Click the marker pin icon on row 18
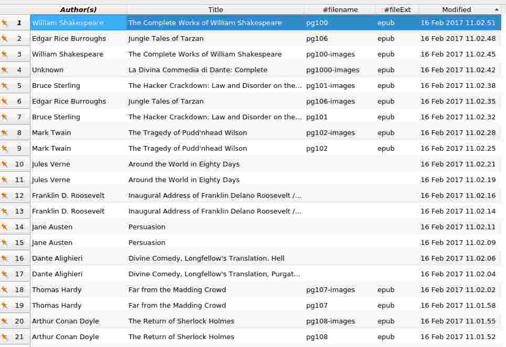 pyautogui.click(x=4, y=289)
